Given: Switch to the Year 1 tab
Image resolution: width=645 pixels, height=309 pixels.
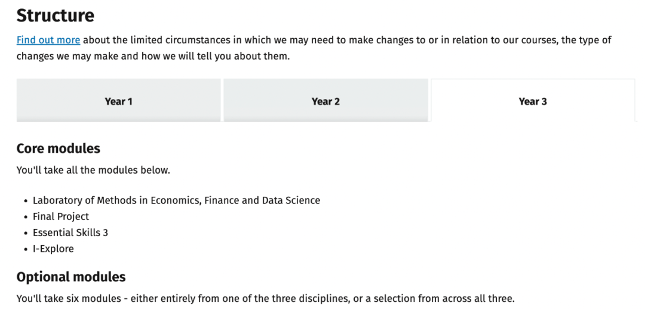Looking at the screenshot, I should coord(118,101).
